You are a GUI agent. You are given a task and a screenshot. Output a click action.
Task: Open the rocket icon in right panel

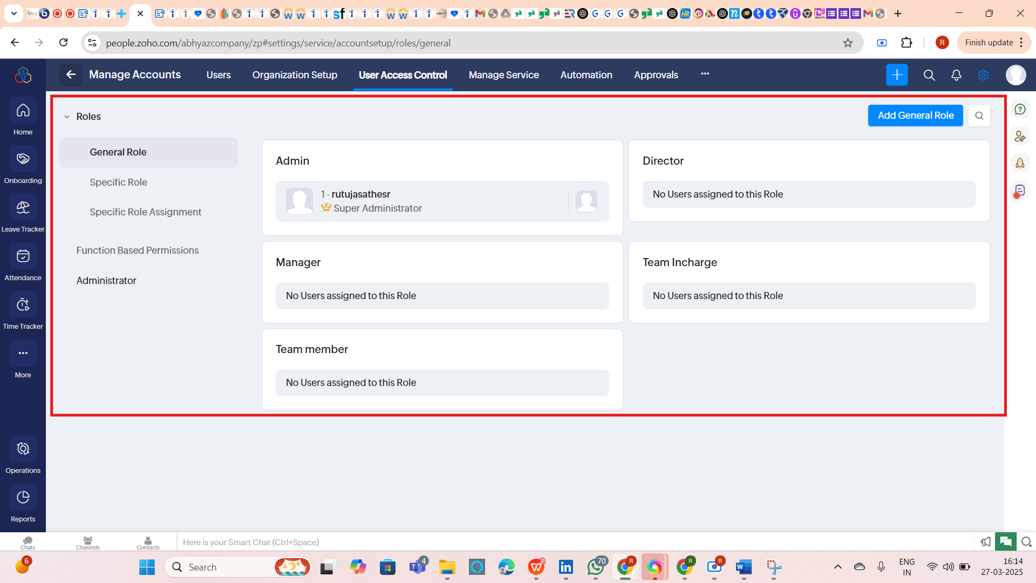1020,163
